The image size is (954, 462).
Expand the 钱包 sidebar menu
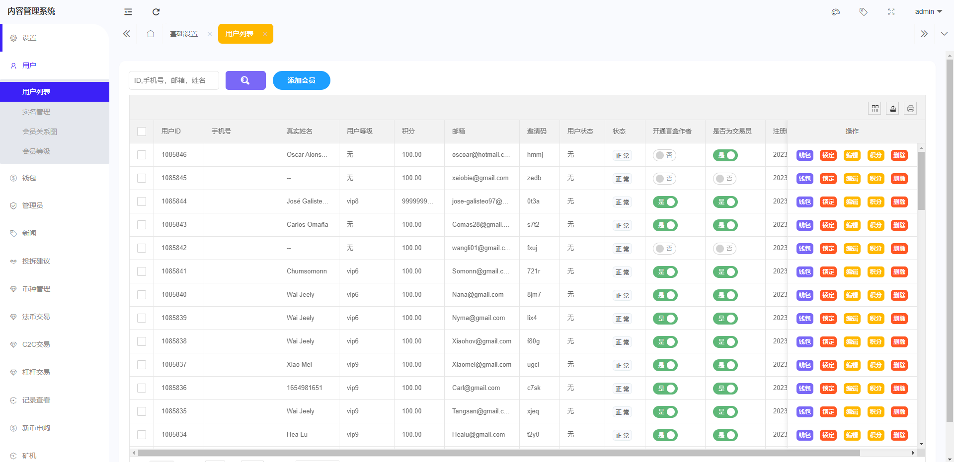coord(29,178)
